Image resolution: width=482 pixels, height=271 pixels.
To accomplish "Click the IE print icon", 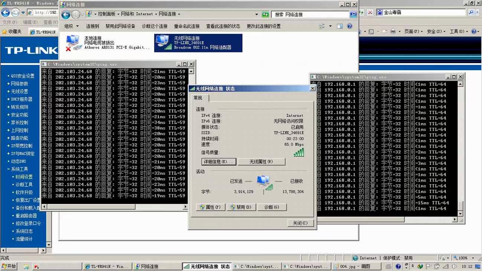I will tap(393, 32).
